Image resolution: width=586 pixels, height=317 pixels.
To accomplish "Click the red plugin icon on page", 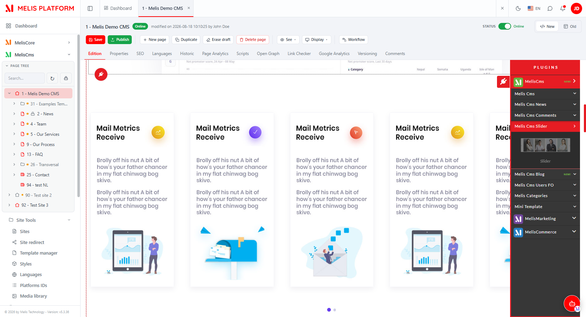I will pos(101,74).
